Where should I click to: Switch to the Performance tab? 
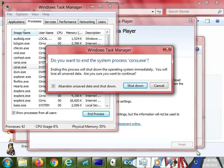[68, 22]
